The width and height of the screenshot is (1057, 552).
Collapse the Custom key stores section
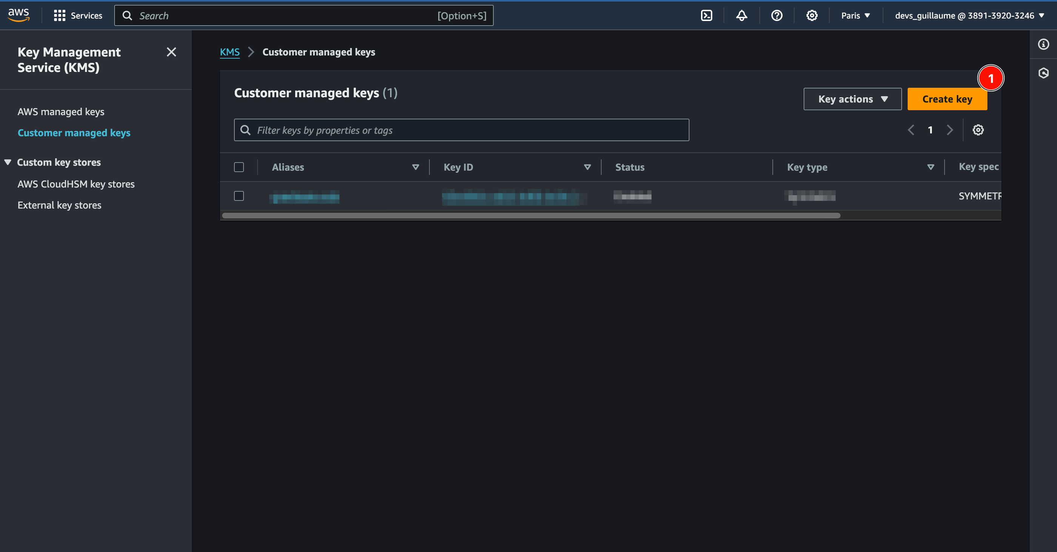[x=8, y=162]
